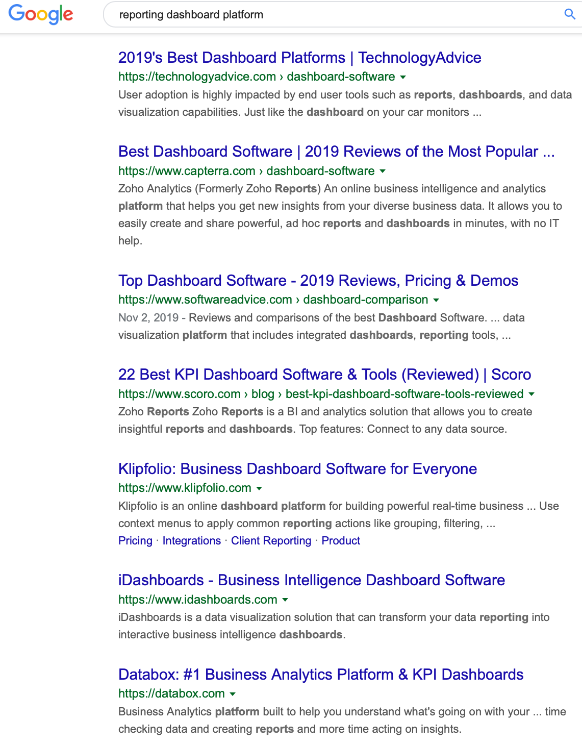
Task: Click the 'https://www.capterra.com › dashboard-software' URL text
Action: coord(246,171)
